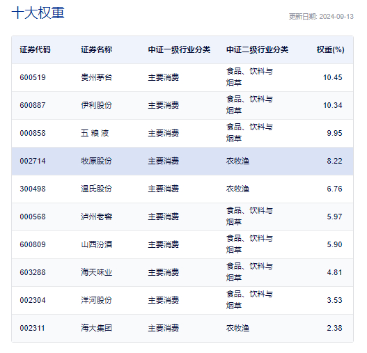Click 食品、饮料与烟草 in the 伊利股份 row
The image size is (367, 353).
[249, 105]
